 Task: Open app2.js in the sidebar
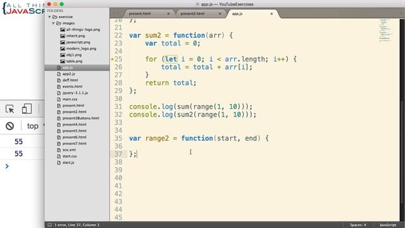point(68,74)
